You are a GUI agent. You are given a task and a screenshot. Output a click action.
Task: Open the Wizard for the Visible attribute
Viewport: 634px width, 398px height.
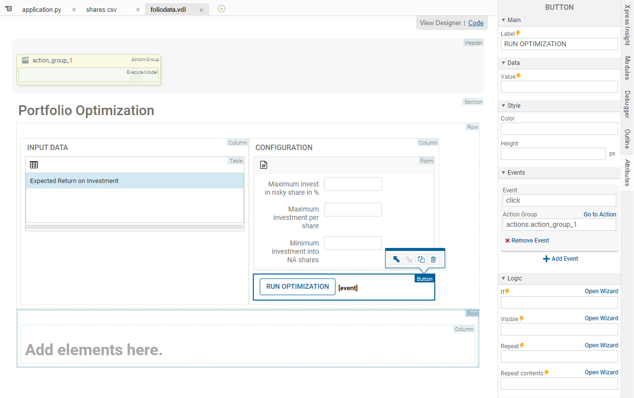[x=600, y=318]
